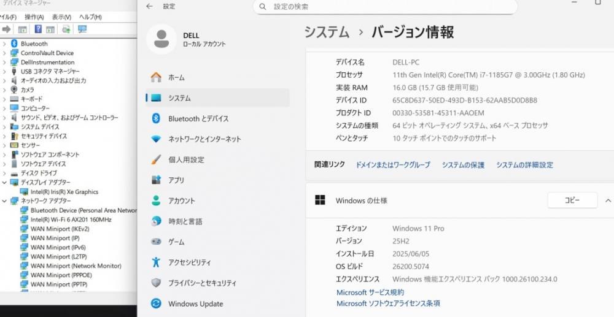Open ネットワークとインターネット settings

(x=217, y=139)
